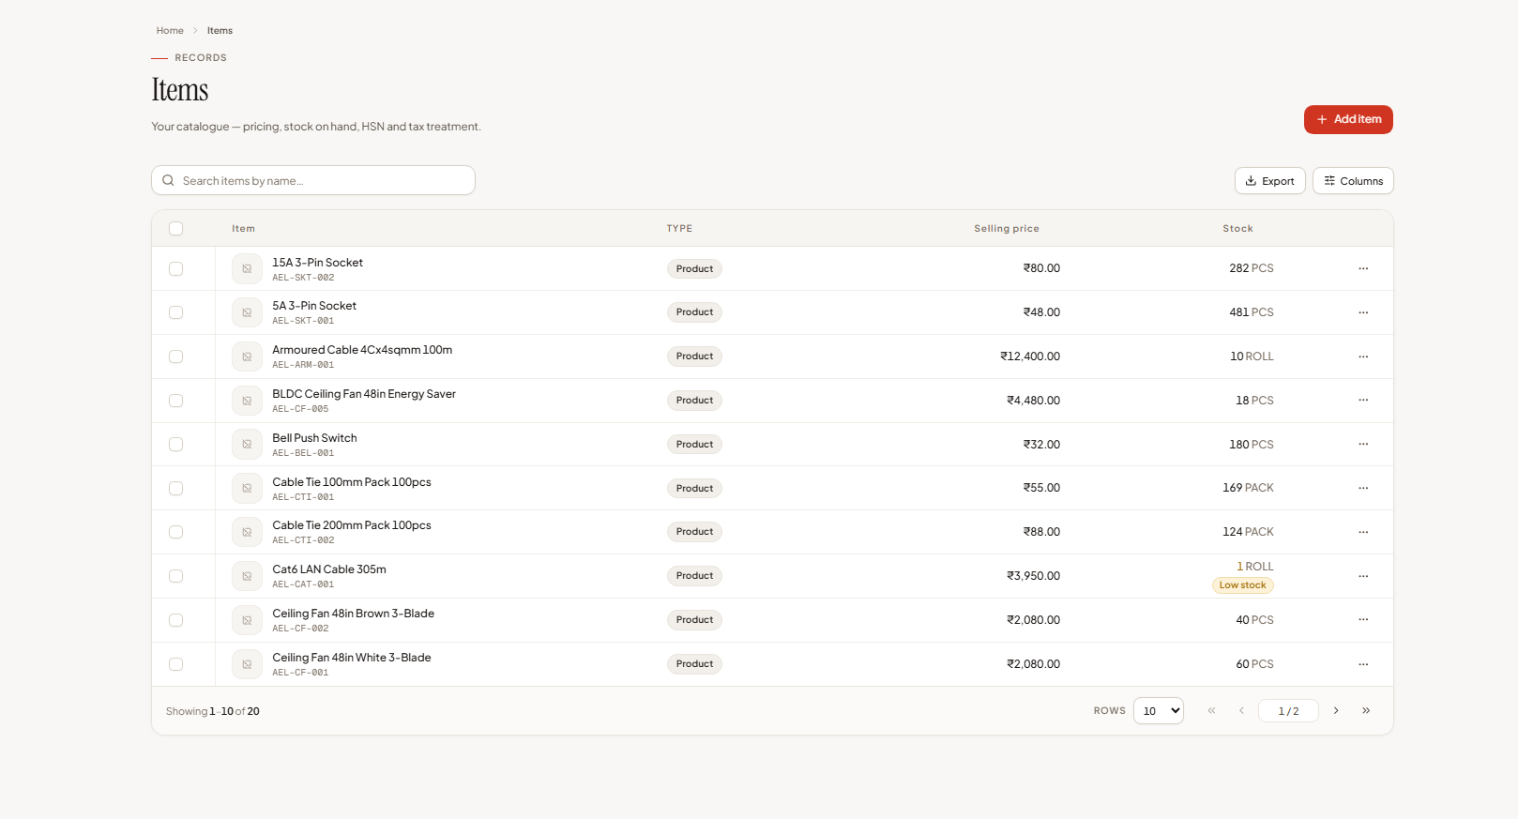Toggle select-all checkbox in table header
This screenshot has height=819, width=1518.
175,229
